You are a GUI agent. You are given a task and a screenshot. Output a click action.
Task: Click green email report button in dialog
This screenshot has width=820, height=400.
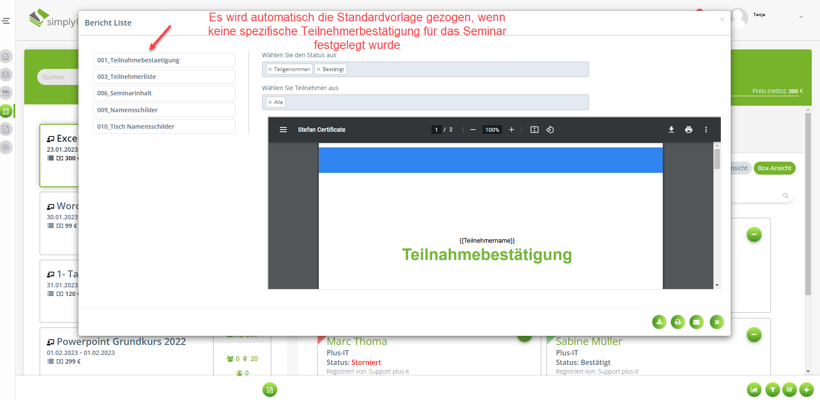coord(696,322)
